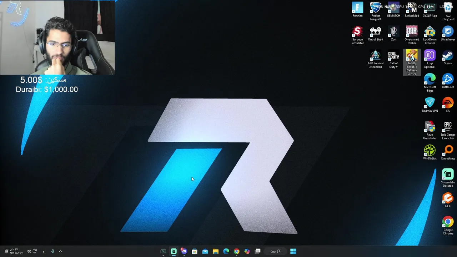
Task: Open File Explorer from taskbar
Action: coord(216,251)
